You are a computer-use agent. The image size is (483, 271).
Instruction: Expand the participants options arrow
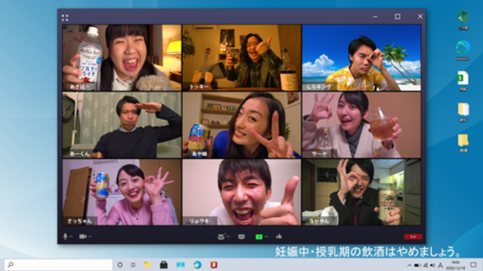[228, 236]
